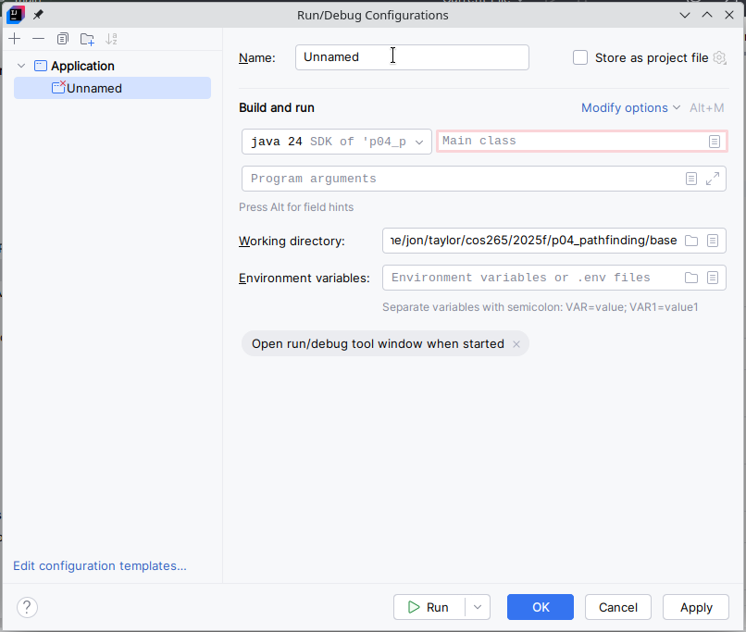Click the Add New Configuration plus icon
Image resolution: width=746 pixels, height=632 pixels.
point(15,39)
